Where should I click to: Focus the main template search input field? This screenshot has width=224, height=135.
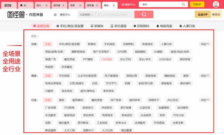pos(115,15)
